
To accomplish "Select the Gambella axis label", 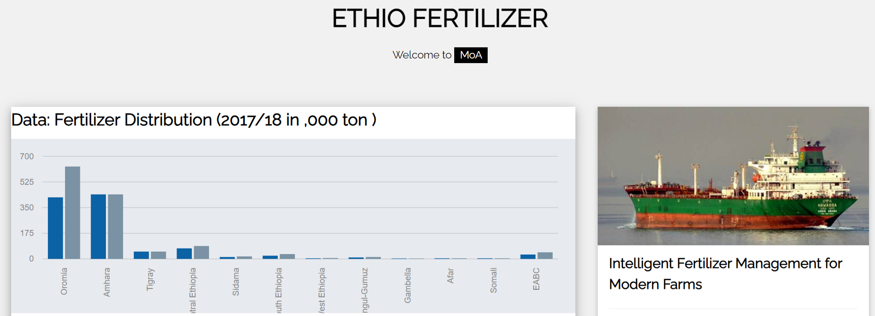I will pos(408,285).
